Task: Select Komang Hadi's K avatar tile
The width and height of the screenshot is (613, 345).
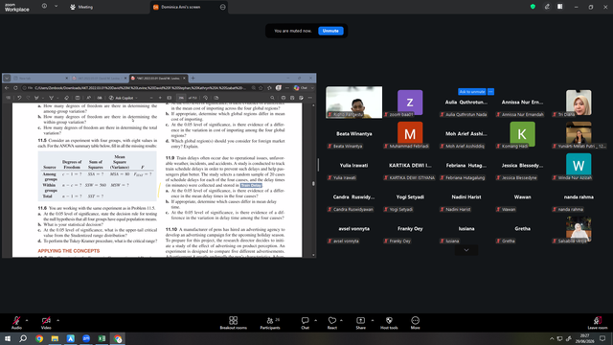Action: point(522,134)
